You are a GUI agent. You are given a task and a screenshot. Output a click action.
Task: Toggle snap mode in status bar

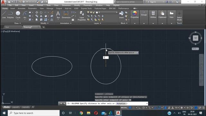click(x=134, y=108)
